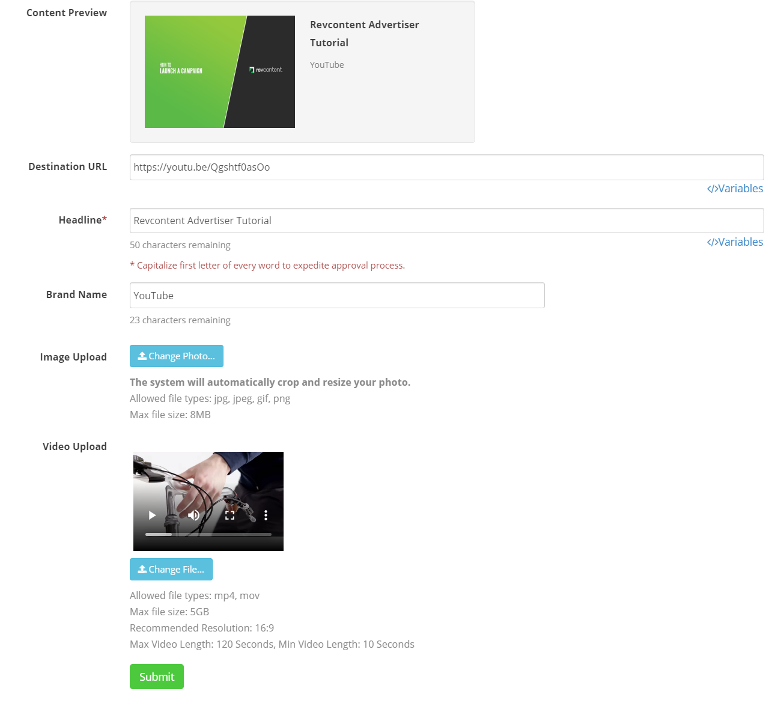Focus the Destination URL input field

447,167
